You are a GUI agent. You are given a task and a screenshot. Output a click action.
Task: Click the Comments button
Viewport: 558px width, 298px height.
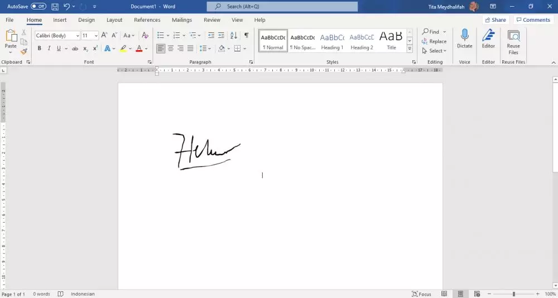pyautogui.click(x=533, y=20)
